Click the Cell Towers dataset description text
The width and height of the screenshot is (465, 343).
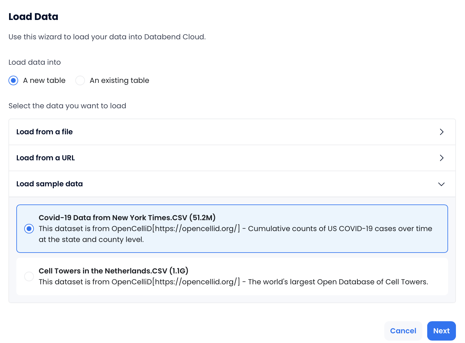(x=233, y=282)
